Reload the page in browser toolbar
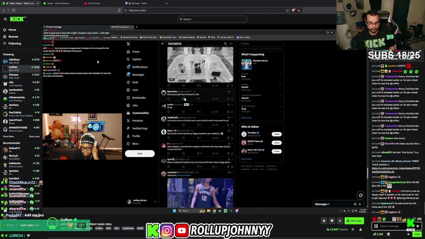Screen dimensions: 425x239 pyautogui.click(x=14, y=10)
